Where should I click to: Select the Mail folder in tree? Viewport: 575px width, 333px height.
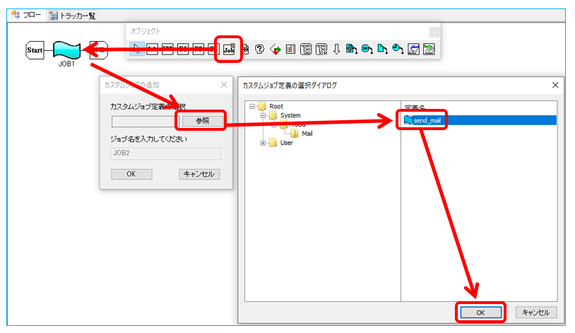(x=307, y=133)
